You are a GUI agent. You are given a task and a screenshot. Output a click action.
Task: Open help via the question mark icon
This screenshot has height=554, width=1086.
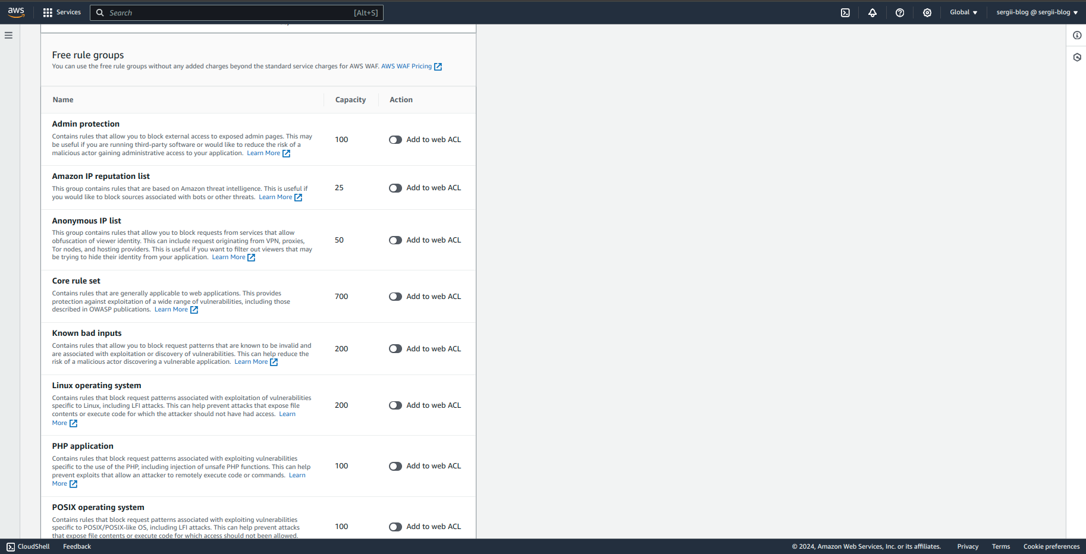[x=900, y=12]
